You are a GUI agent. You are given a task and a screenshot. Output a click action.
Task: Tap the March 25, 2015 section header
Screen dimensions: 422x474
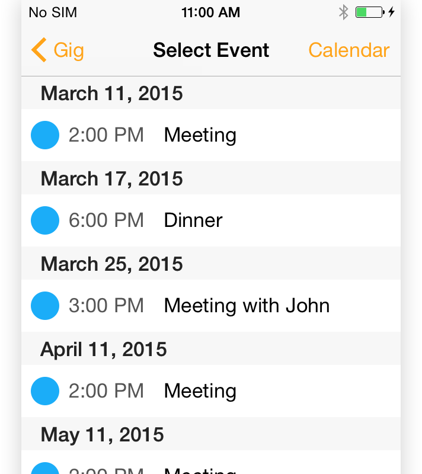[x=211, y=263]
